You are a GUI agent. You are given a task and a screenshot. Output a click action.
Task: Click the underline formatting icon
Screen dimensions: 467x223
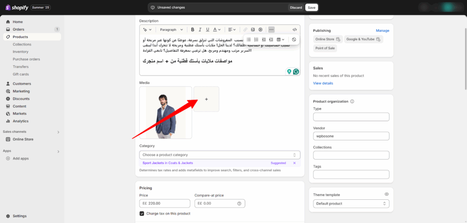point(208,30)
